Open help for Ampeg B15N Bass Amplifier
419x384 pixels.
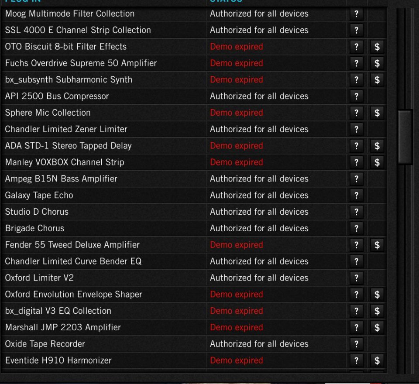(x=356, y=179)
